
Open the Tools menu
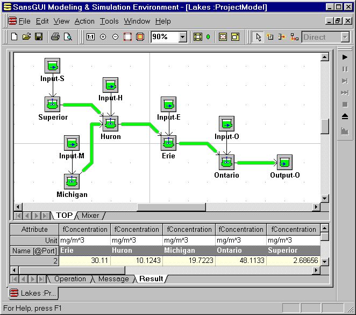(109, 21)
